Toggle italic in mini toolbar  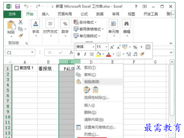pyautogui.click(x=85, y=54)
